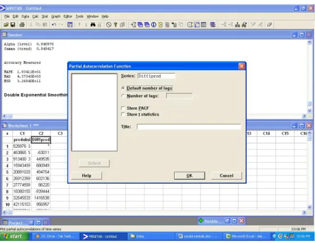The height and width of the screenshot is (243, 315).
Task: Click the worksheet data direction arrow cell
Action: point(7,133)
